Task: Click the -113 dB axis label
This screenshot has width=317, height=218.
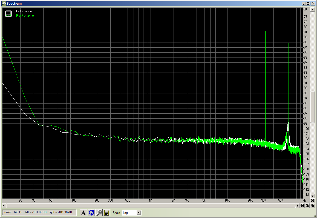Action: pyautogui.click(x=306, y=195)
